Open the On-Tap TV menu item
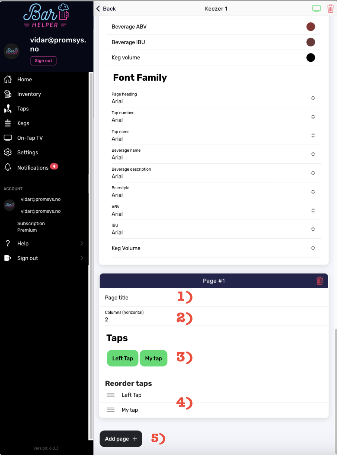The height and width of the screenshot is (455, 337). click(x=30, y=138)
